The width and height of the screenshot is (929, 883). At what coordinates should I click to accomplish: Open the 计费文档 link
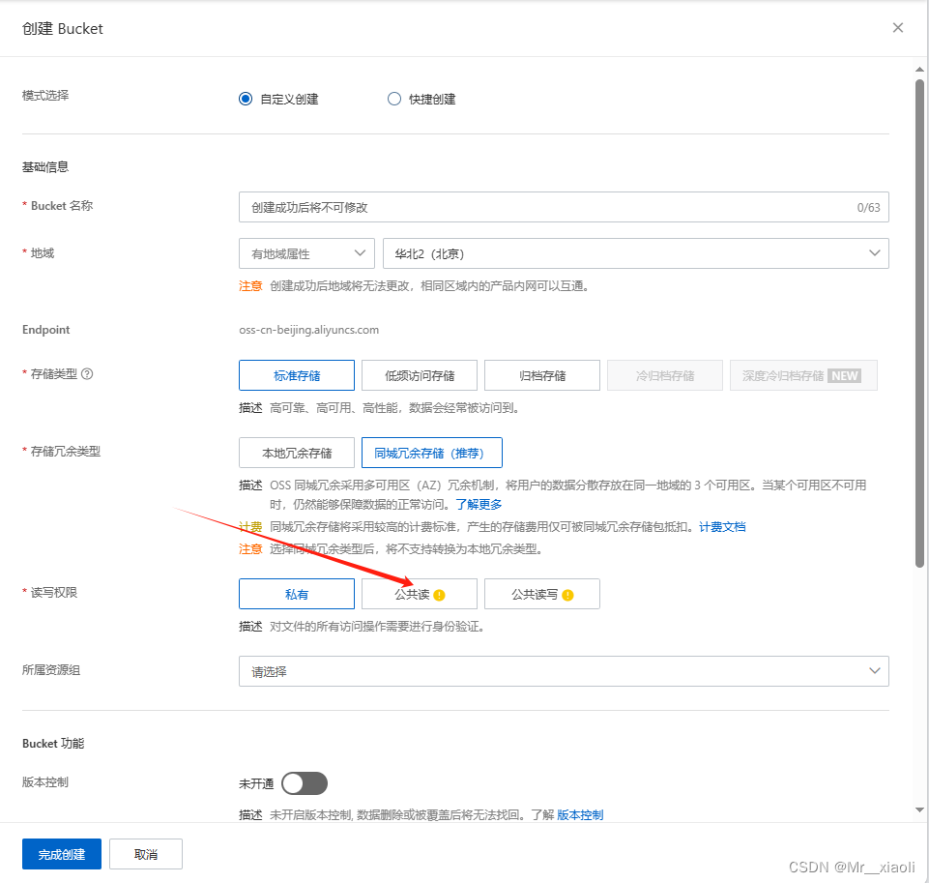(721, 526)
